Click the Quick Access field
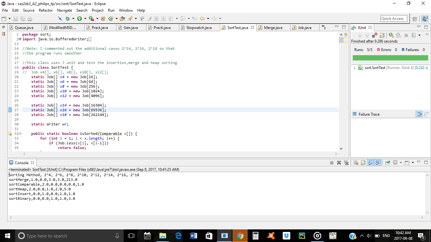Viewport: 431px width, 242px height. click(x=394, y=19)
